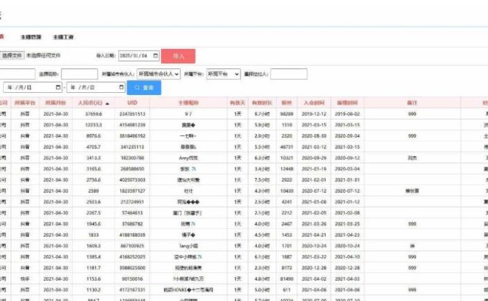Screen dimensions: 488x301
Task: Click the 未选择任何文件 file status text
Action: tap(43, 55)
